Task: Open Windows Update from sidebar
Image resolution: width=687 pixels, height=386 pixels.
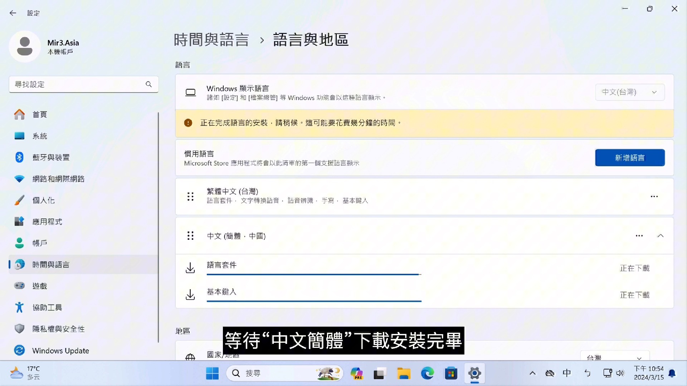Action: coord(60,351)
